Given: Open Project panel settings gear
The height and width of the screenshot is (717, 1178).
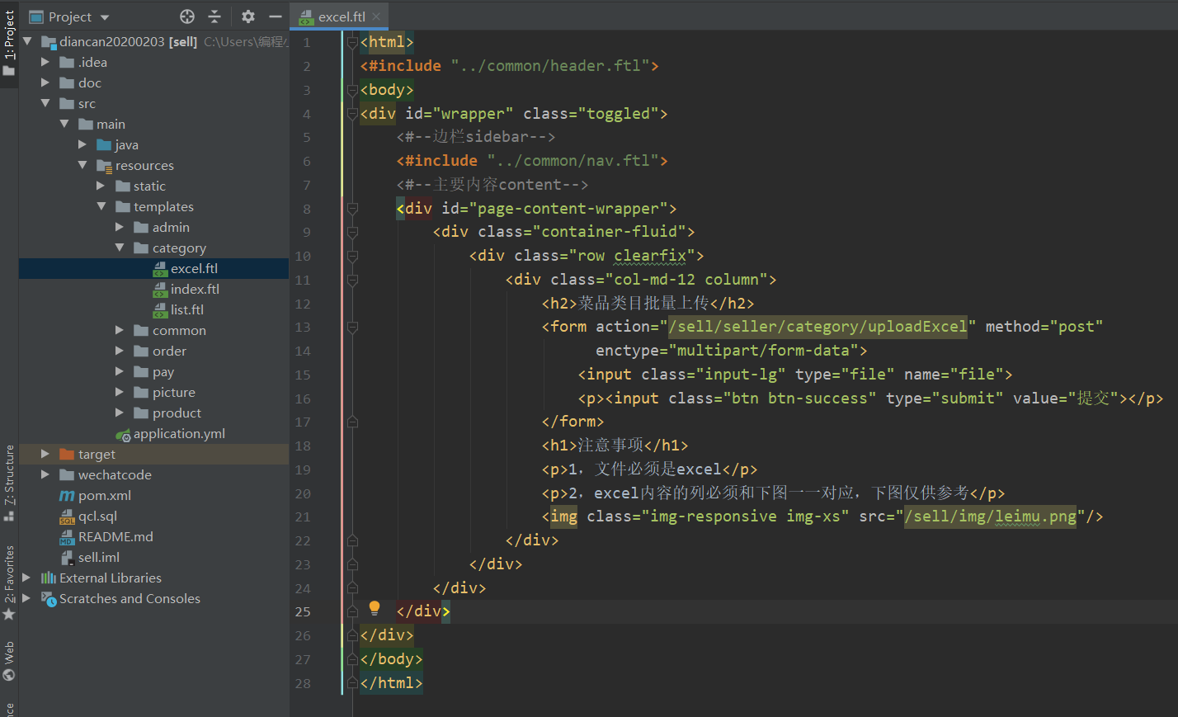Looking at the screenshot, I should tap(248, 17).
